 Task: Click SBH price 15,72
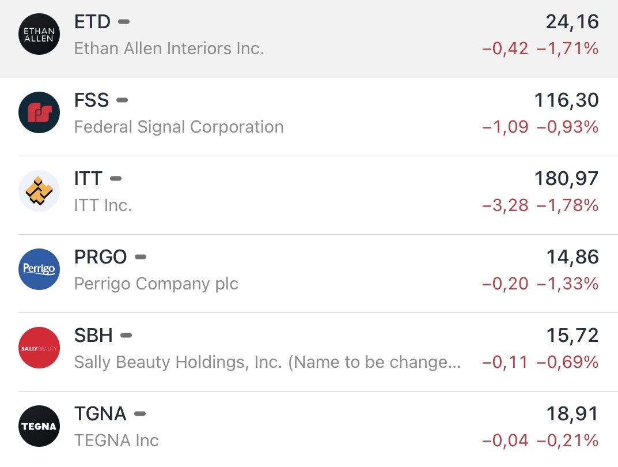coord(572,336)
